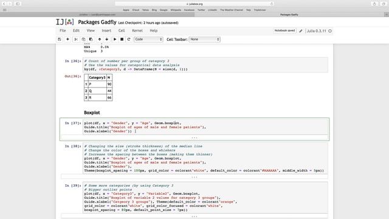
Task: Open Google bookmark in favorites bar
Action: [x=164, y=10]
